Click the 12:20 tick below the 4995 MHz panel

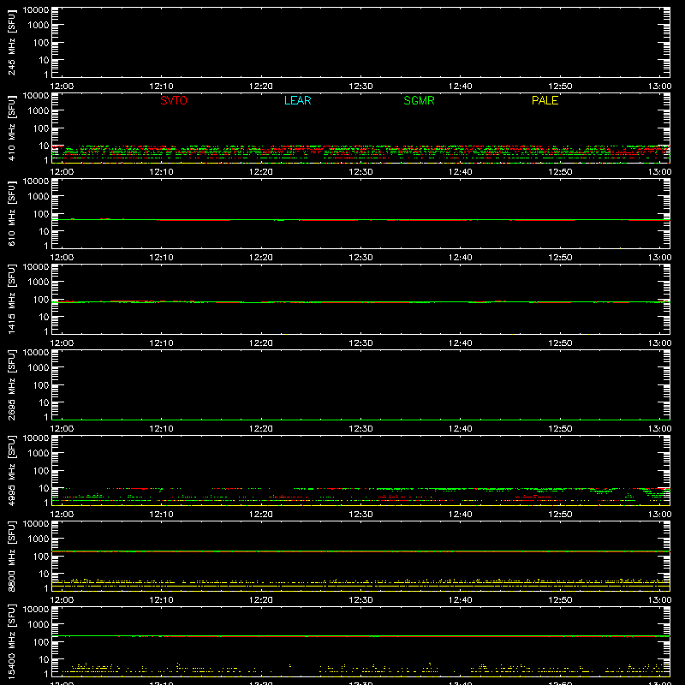click(x=261, y=515)
